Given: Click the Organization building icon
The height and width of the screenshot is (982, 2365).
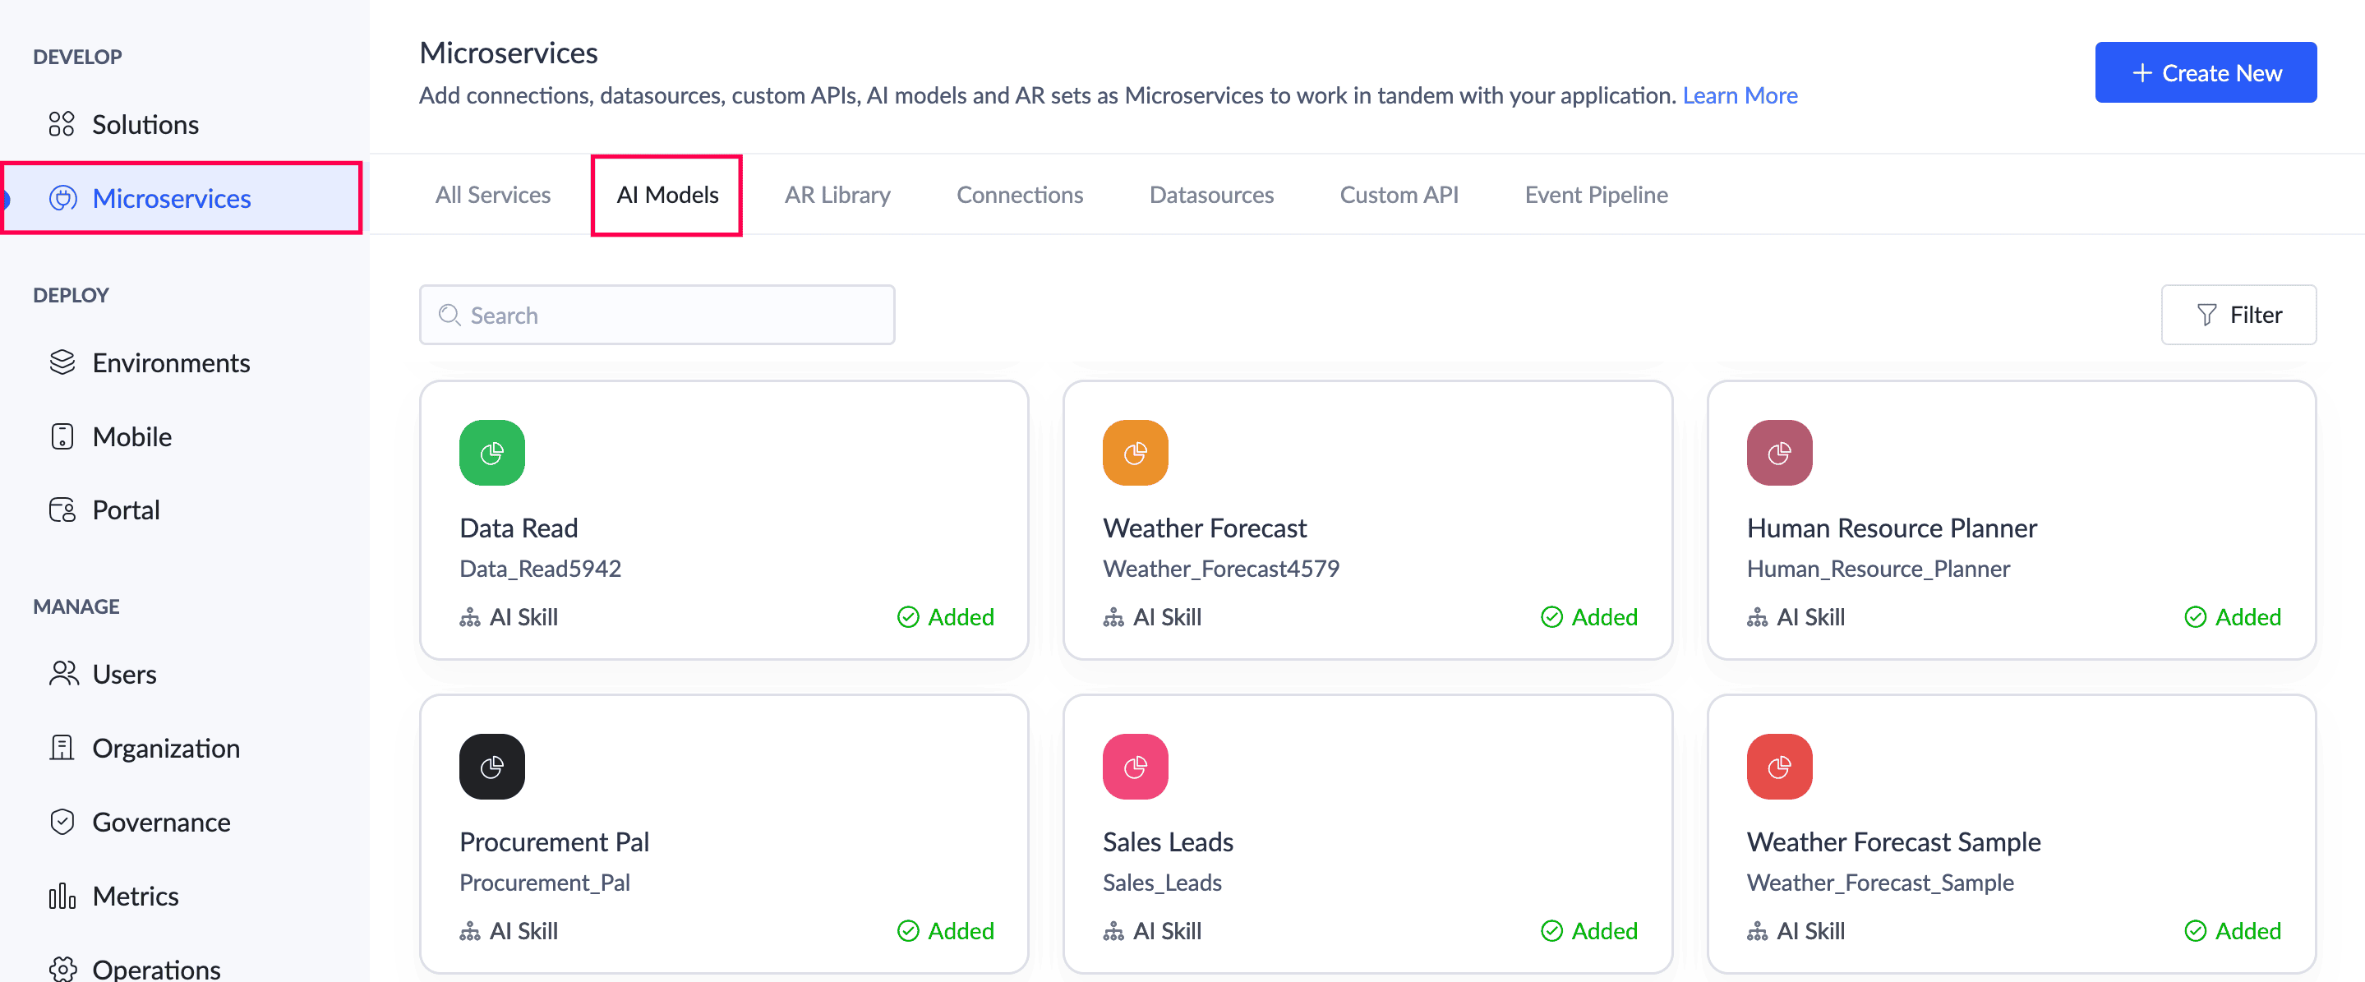Looking at the screenshot, I should pos(62,748).
